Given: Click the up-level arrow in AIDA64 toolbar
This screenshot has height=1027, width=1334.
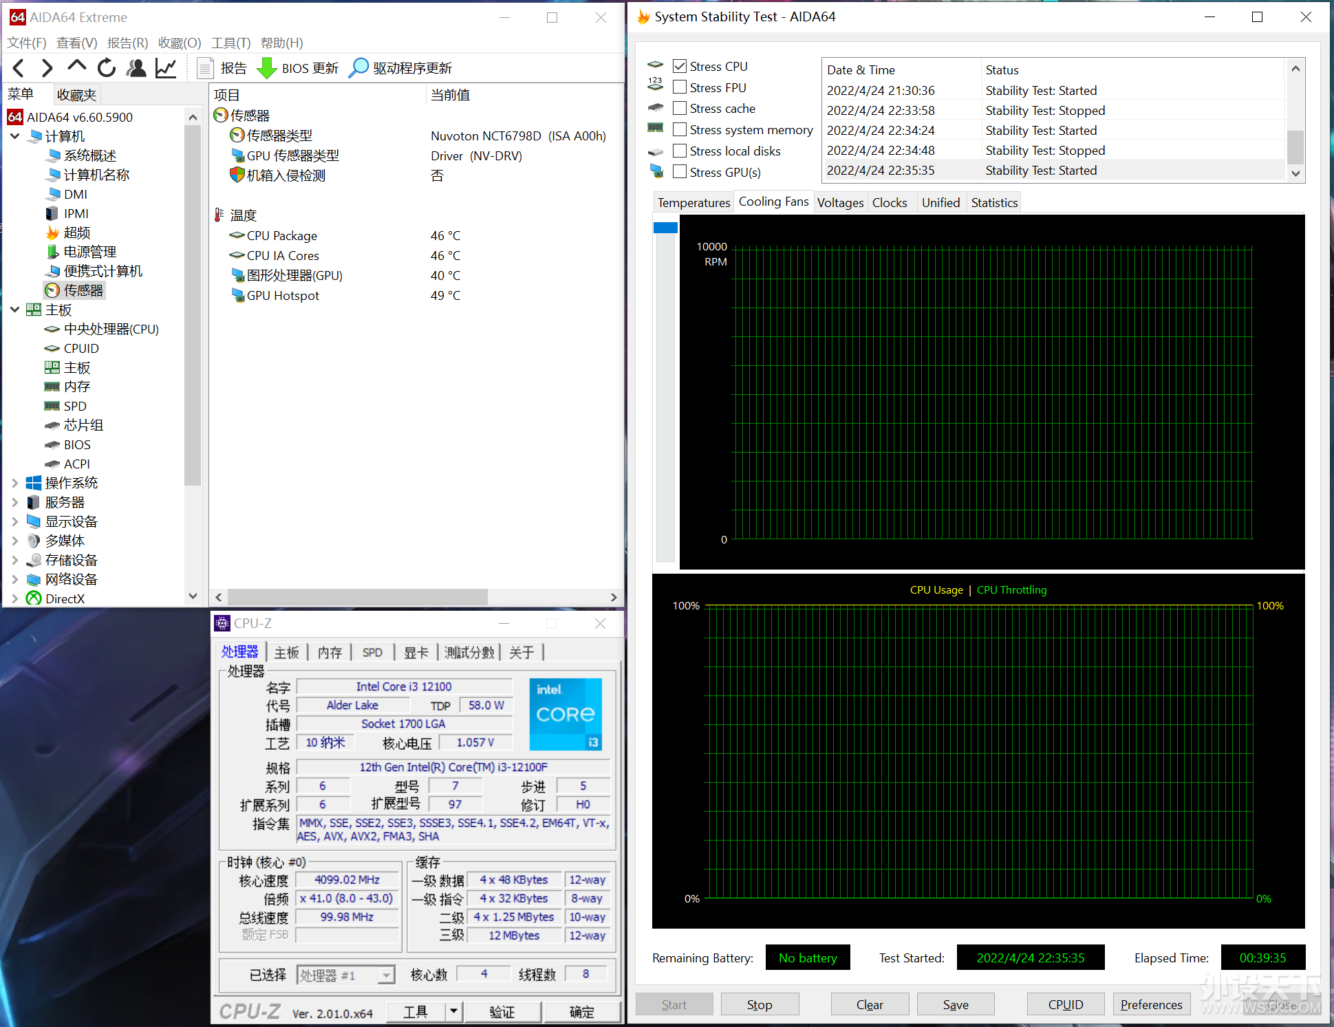Looking at the screenshot, I should tap(76, 67).
